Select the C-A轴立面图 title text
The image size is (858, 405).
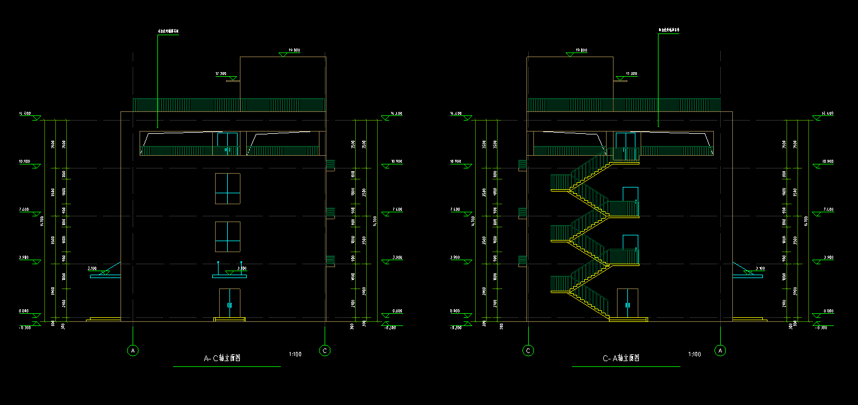pyautogui.click(x=621, y=358)
